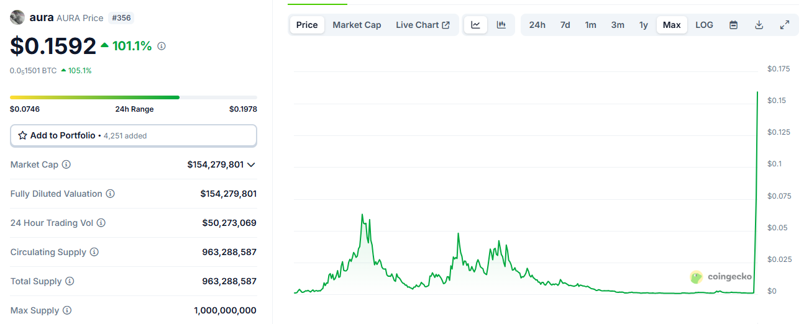Click the 24h Range progress bar
This screenshot has height=324, width=809.
point(134,97)
